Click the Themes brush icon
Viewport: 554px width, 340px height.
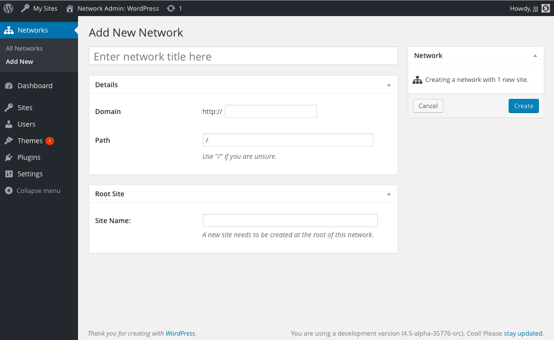pyautogui.click(x=9, y=141)
